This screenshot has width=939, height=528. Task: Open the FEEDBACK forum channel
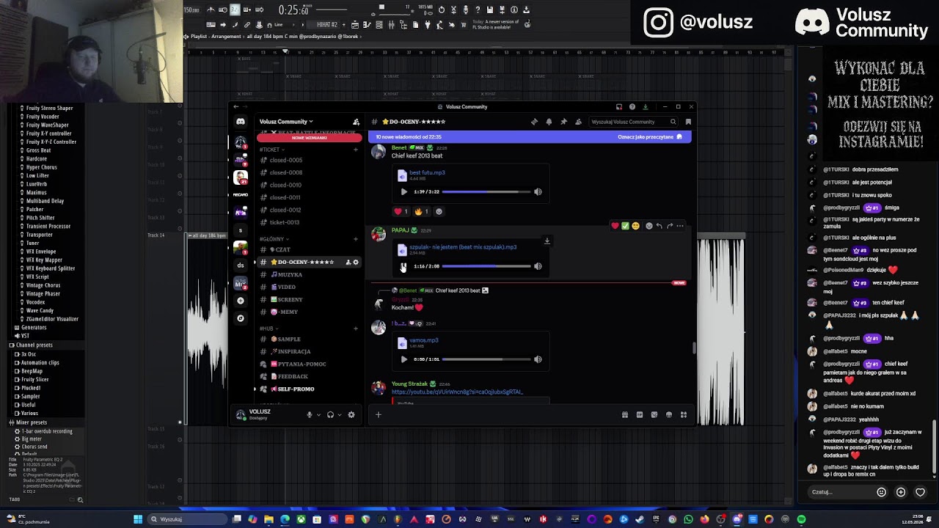click(x=308, y=376)
